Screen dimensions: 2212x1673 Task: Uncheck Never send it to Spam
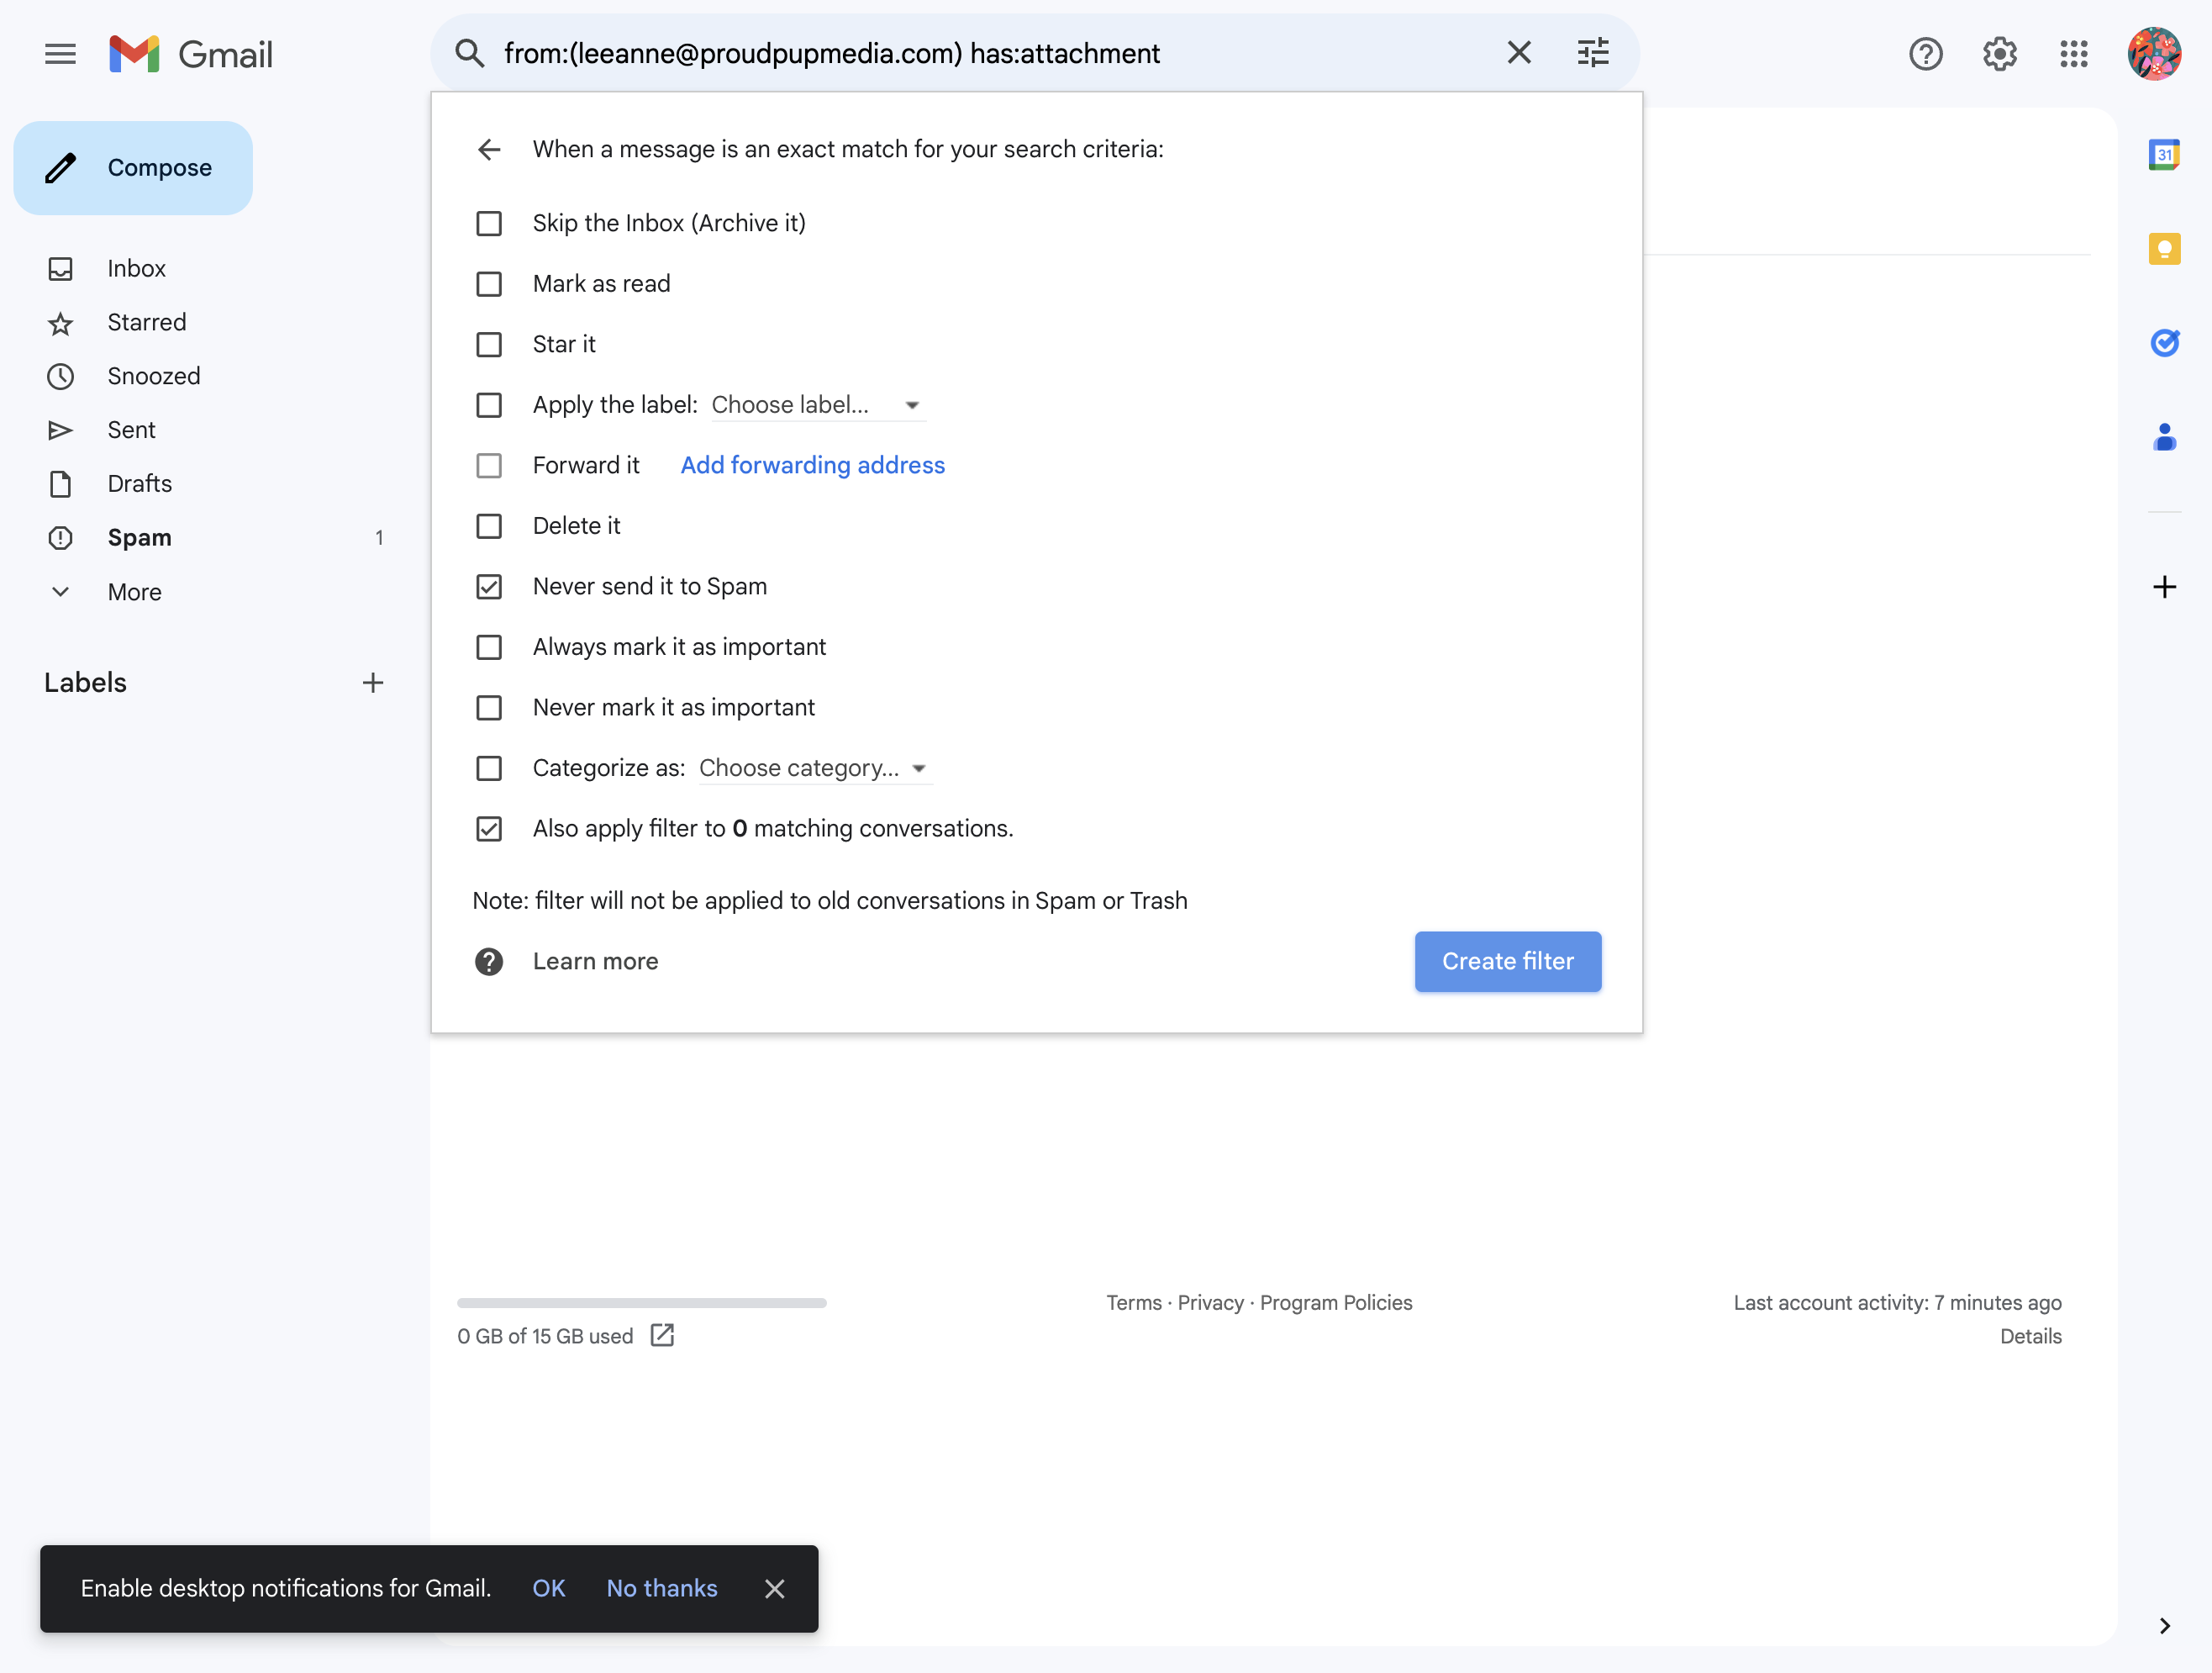tap(489, 586)
